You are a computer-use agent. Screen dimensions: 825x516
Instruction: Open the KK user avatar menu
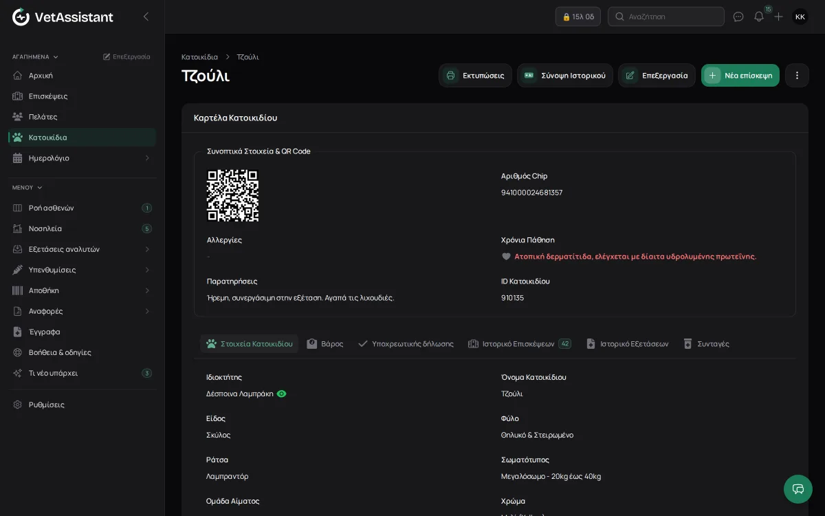(800, 17)
